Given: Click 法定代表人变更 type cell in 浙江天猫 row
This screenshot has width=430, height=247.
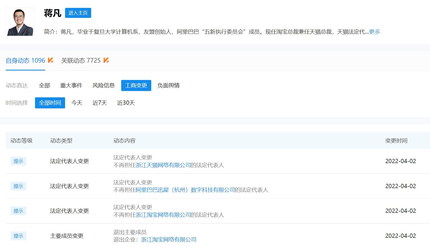Looking at the screenshot, I should [x=70, y=161].
